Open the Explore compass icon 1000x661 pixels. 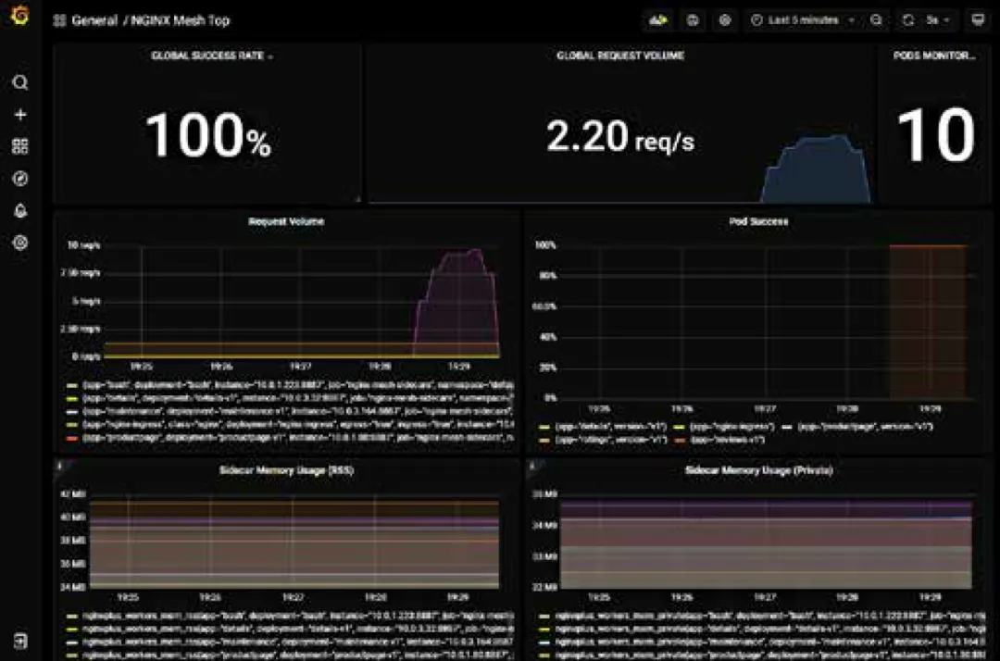20,179
